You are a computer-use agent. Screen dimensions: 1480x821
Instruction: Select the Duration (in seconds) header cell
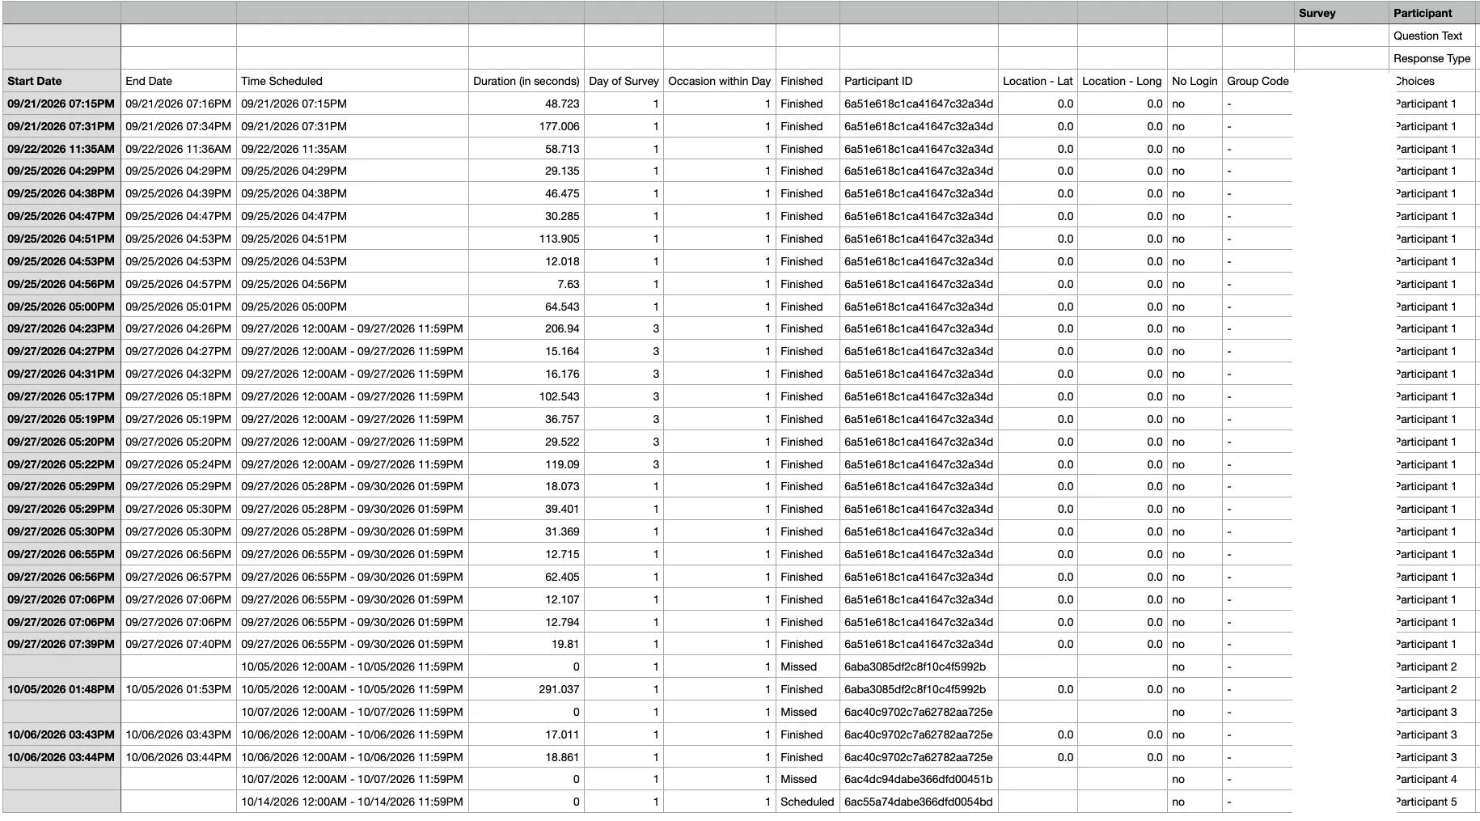point(526,81)
